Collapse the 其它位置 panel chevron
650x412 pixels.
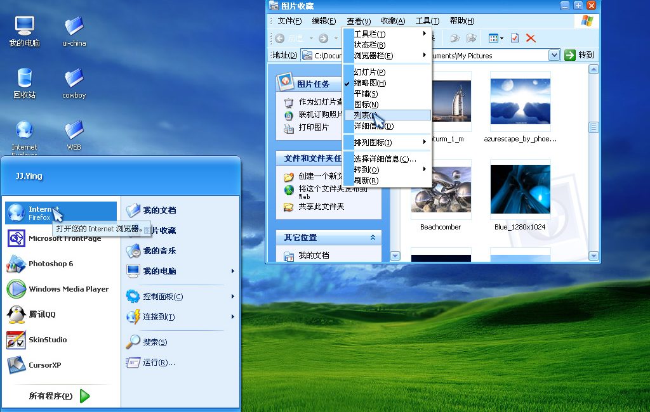point(373,237)
